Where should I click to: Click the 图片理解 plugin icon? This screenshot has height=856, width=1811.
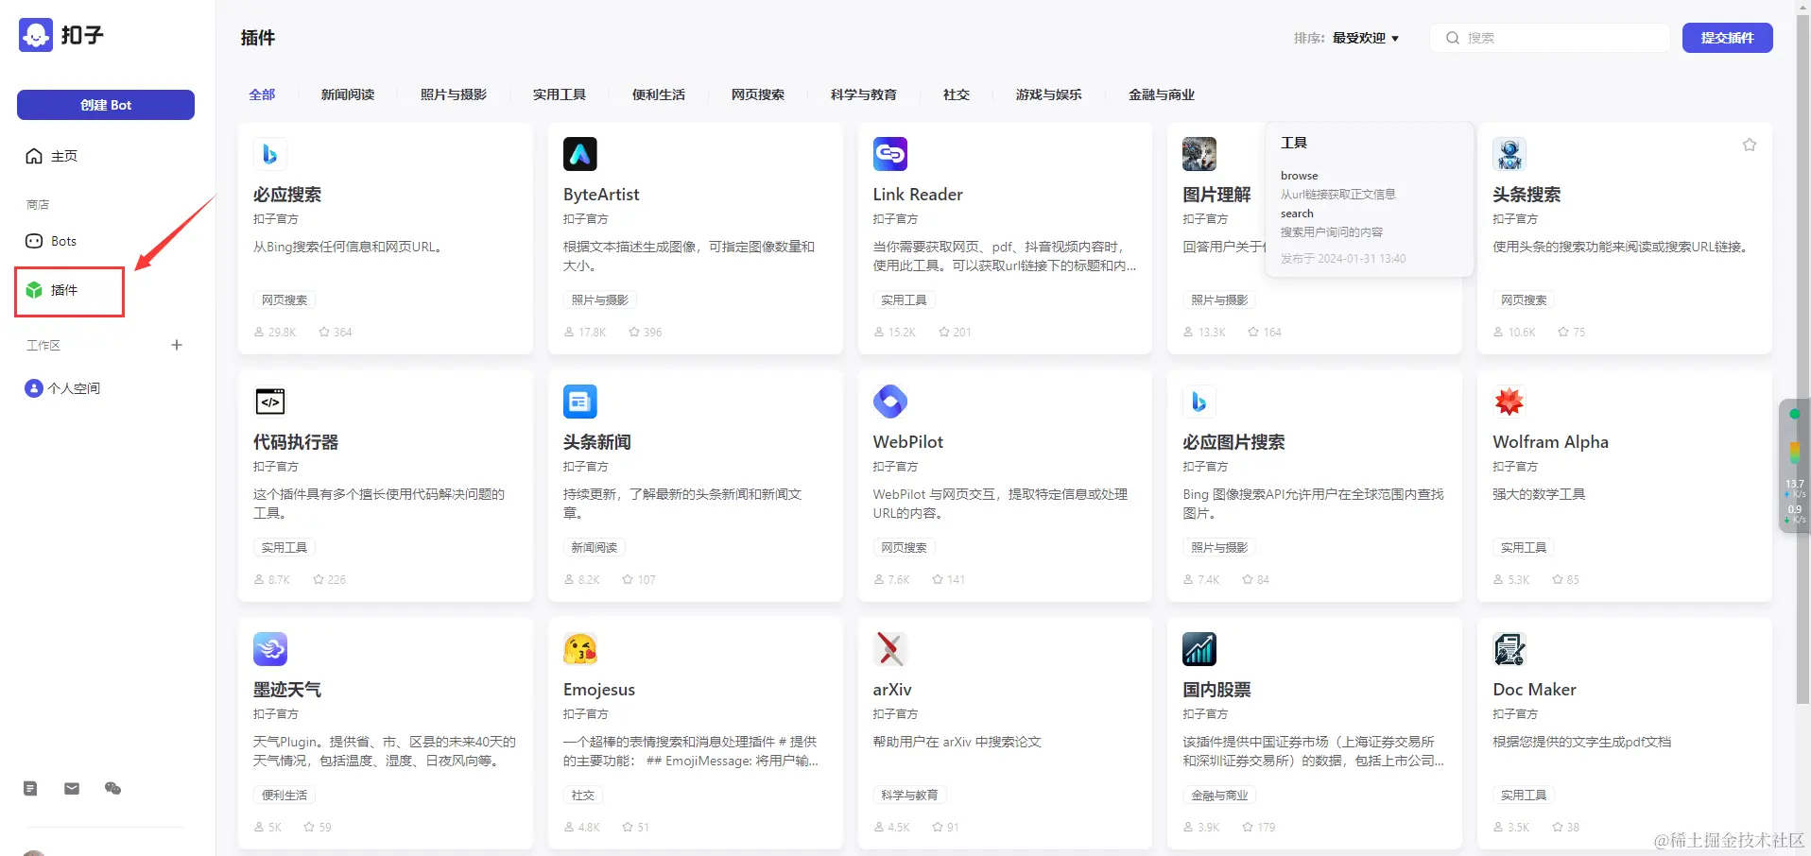point(1199,154)
